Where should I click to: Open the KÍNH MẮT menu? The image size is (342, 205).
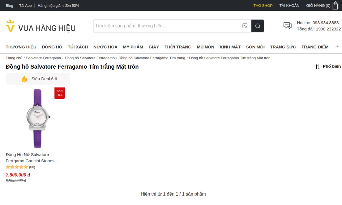click(x=230, y=47)
